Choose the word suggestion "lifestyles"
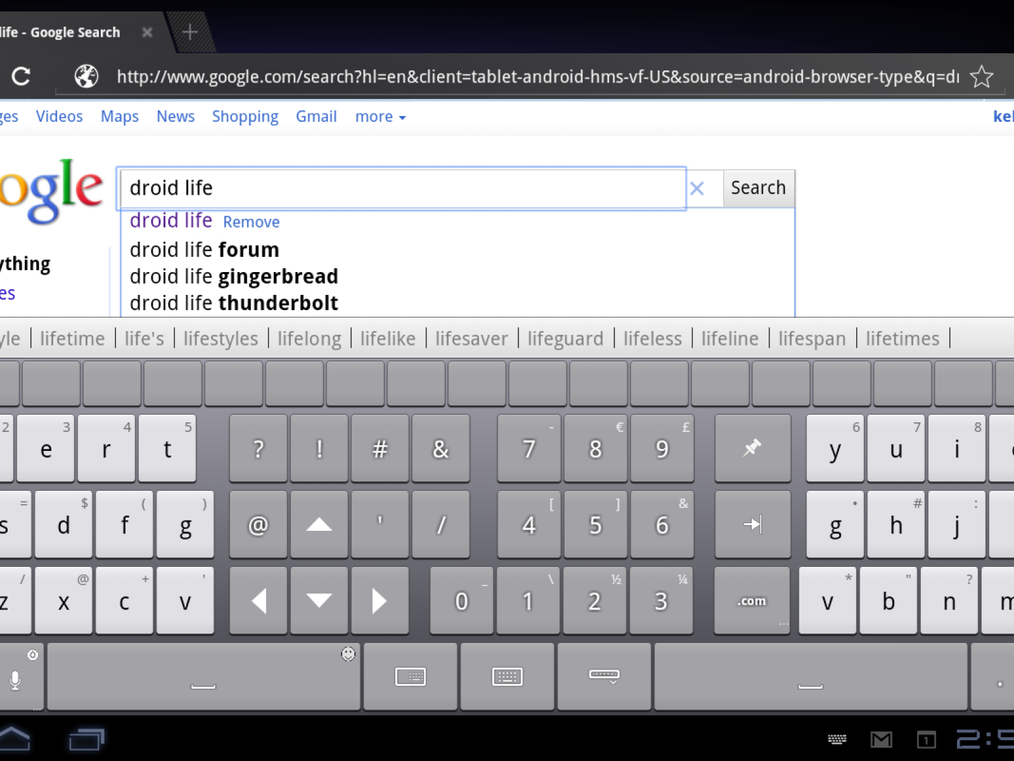Viewport: 1014px width, 761px height. tap(221, 339)
